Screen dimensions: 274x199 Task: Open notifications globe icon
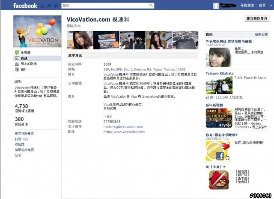coord(56,6)
